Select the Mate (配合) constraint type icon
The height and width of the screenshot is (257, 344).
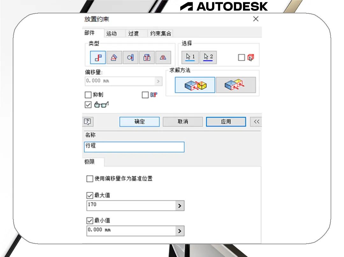pyautogui.click(x=98, y=57)
